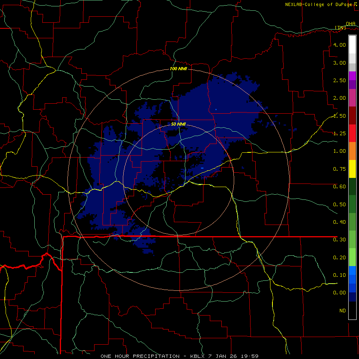This screenshot has height=359, width=359.
Task: Click the 0.60 legend value
Action: tap(339, 187)
